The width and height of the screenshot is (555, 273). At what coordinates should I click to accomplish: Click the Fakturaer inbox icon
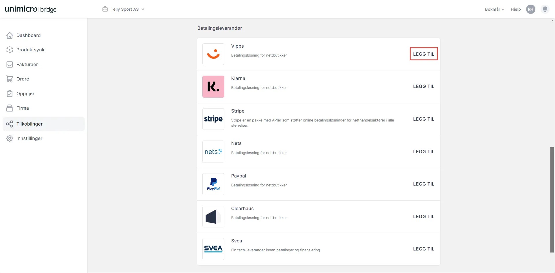pos(10,64)
